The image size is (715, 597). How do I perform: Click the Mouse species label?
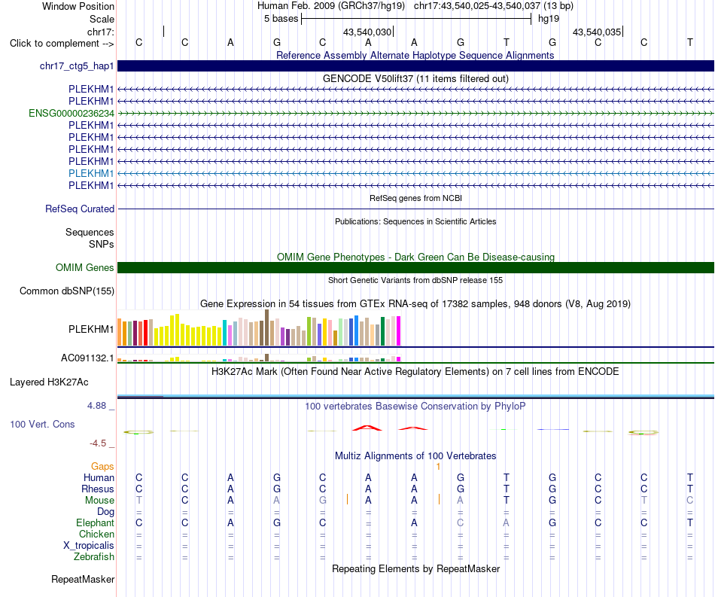tap(99, 501)
